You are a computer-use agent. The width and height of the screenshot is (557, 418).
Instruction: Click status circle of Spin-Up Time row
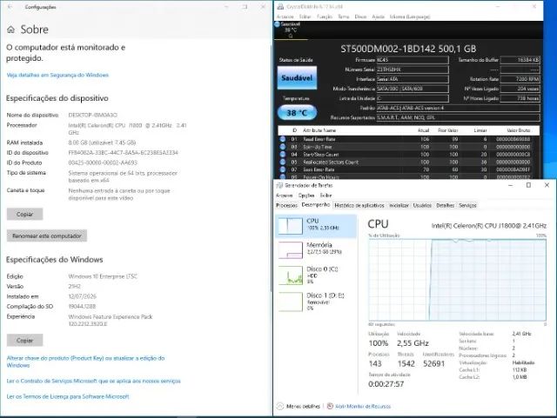pos(283,147)
